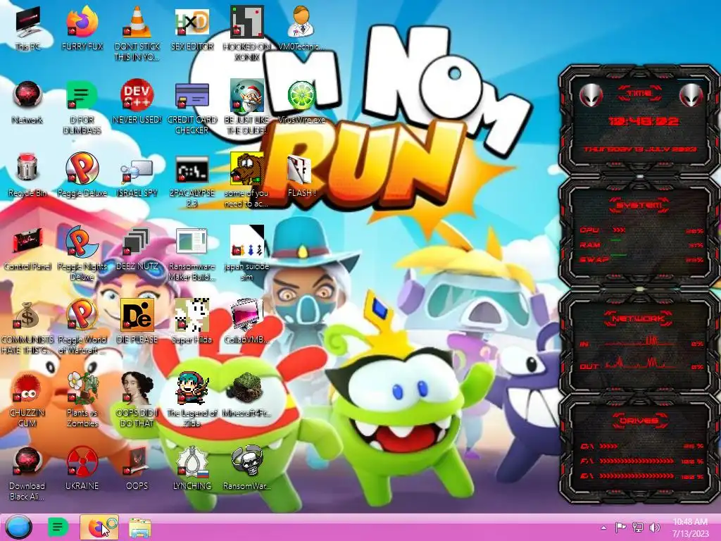
Task: Select the RansomWar skull icon
Action: [247, 462]
